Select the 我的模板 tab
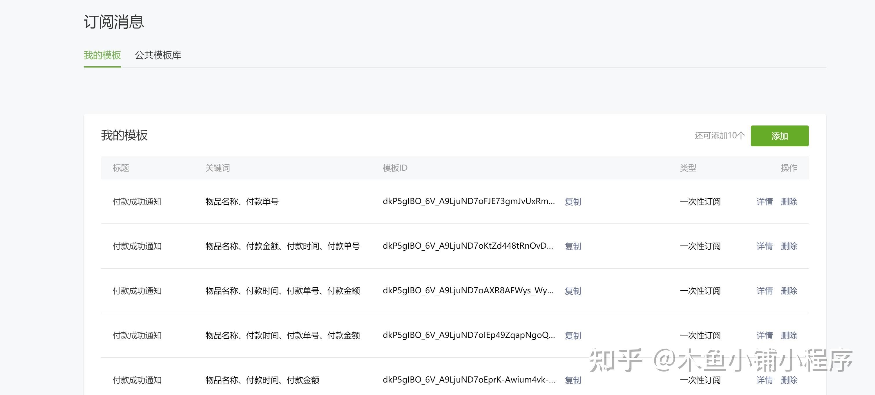Viewport: 875px width, 395px height. (102, 55)
